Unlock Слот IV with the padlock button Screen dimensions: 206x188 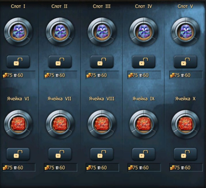click(144, 62)
